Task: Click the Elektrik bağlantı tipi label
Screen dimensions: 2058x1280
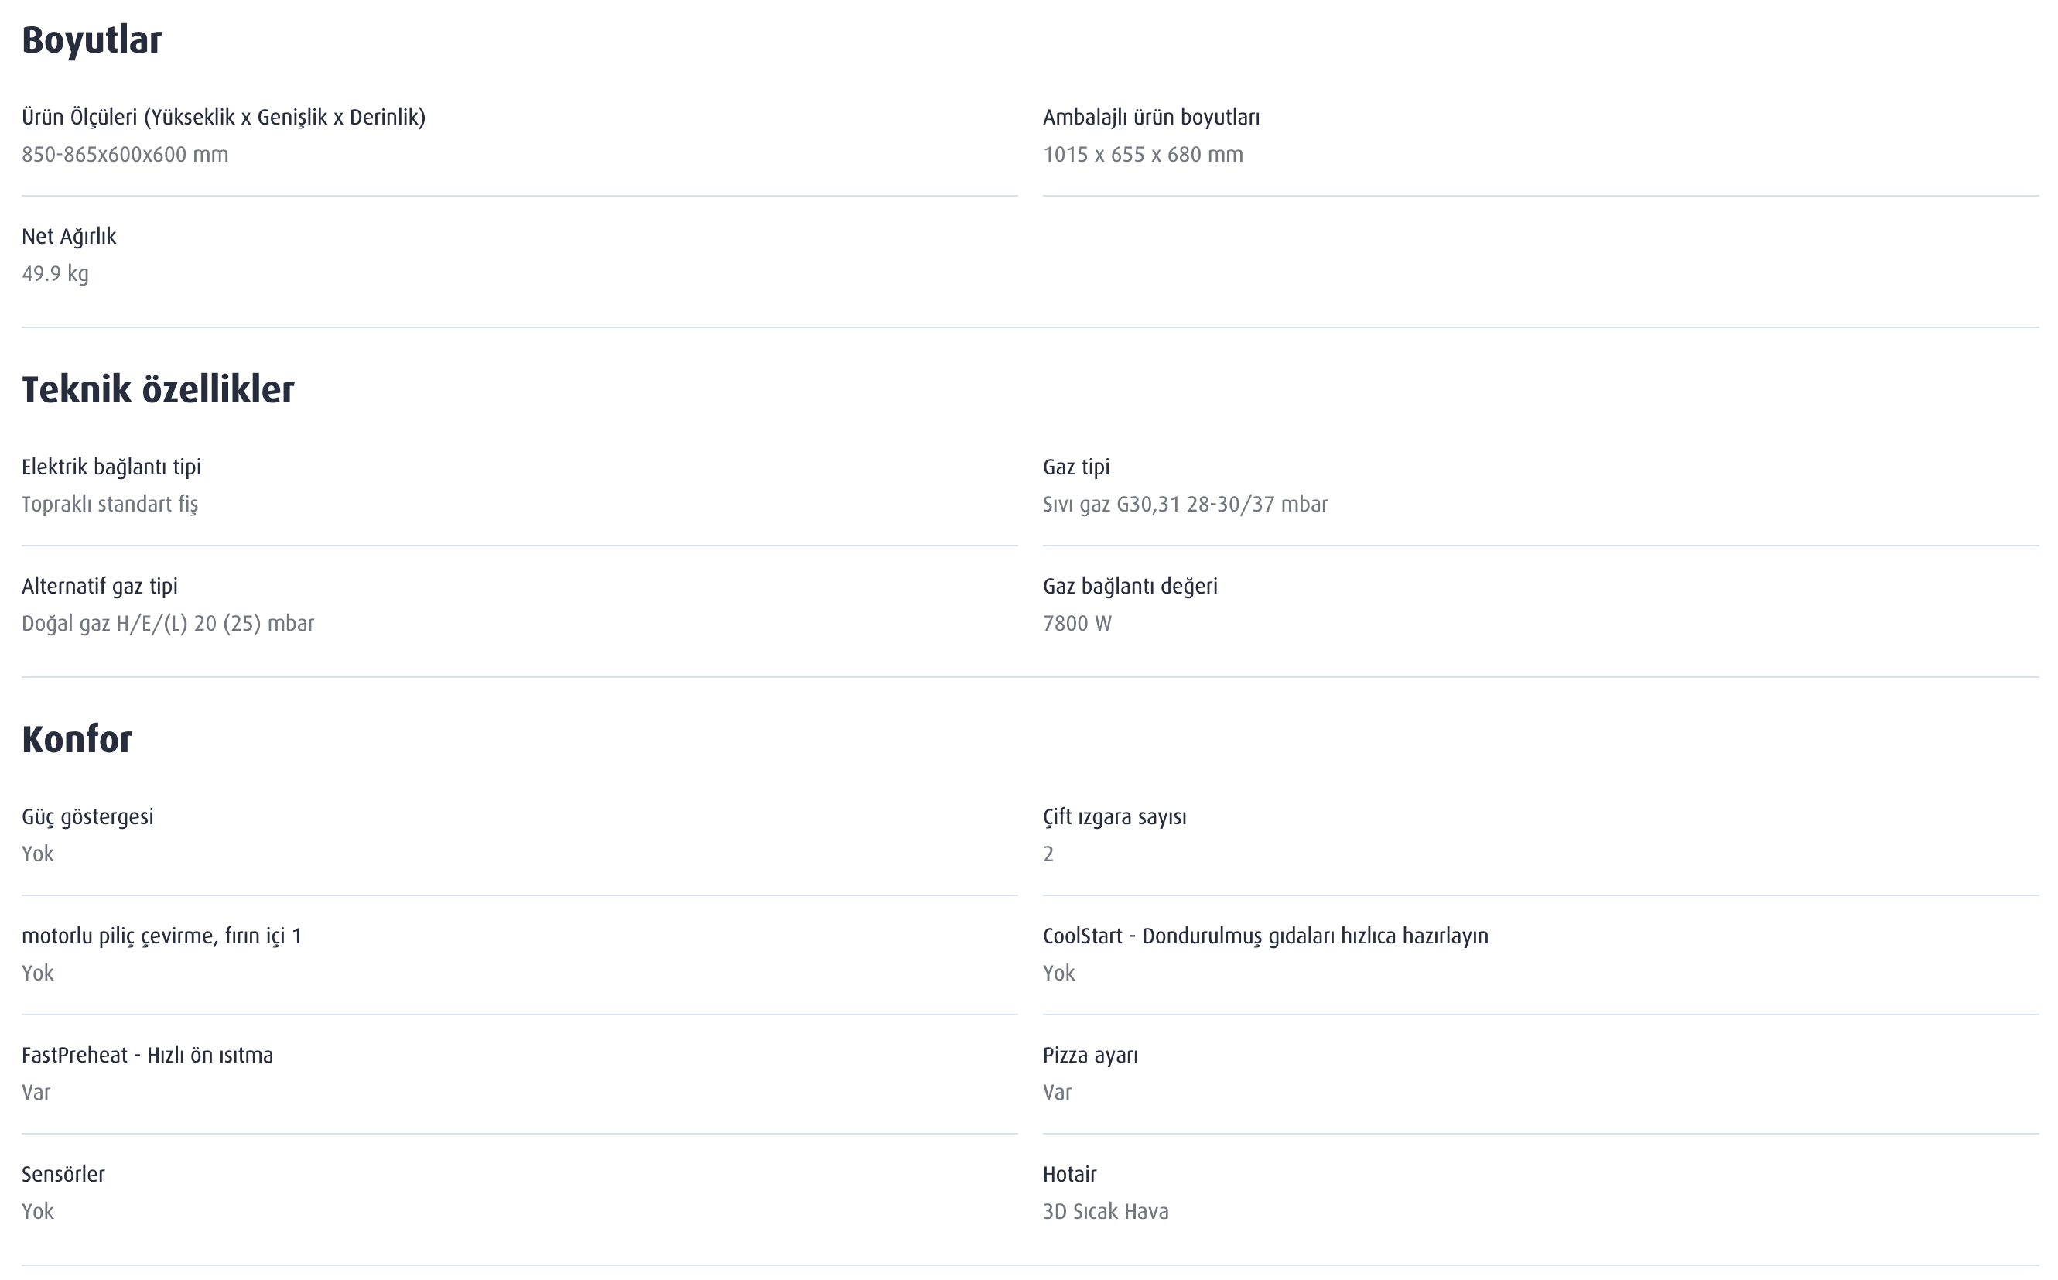Action: tap(111, 467)
